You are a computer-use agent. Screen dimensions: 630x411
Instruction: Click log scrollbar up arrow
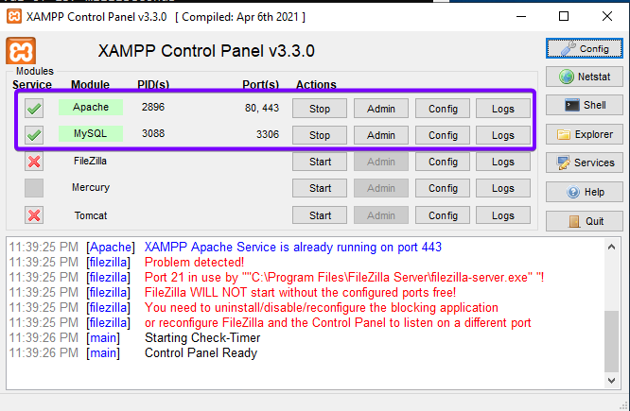click(x=611, y=247)
